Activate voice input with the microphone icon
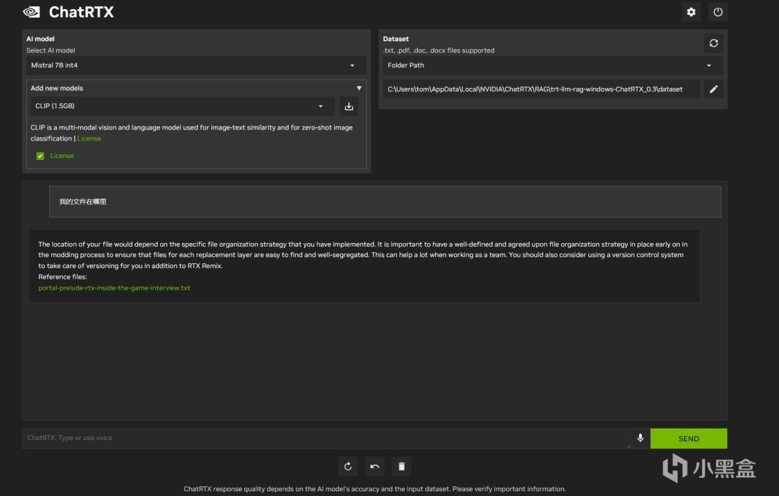 tap(640, 438)
